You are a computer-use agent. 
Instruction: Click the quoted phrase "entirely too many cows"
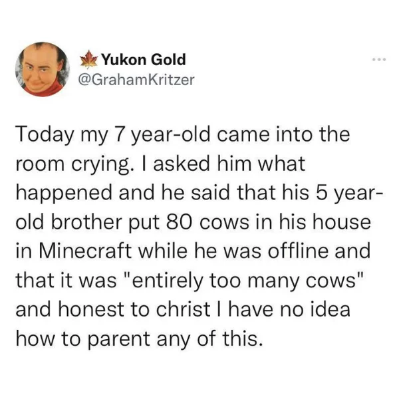[x=243, y=281]
